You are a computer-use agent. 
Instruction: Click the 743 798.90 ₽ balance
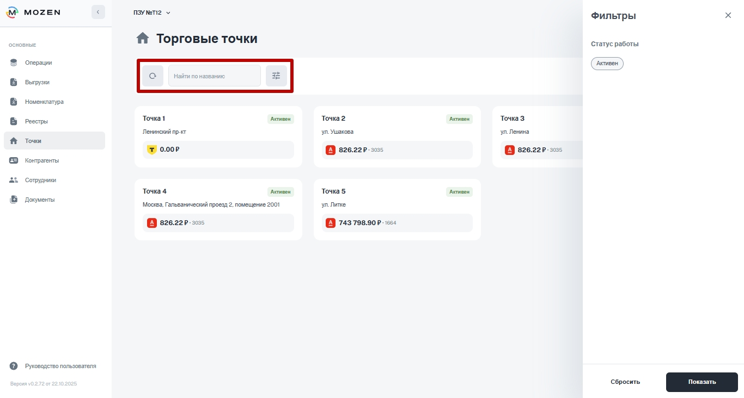point(361,223)
